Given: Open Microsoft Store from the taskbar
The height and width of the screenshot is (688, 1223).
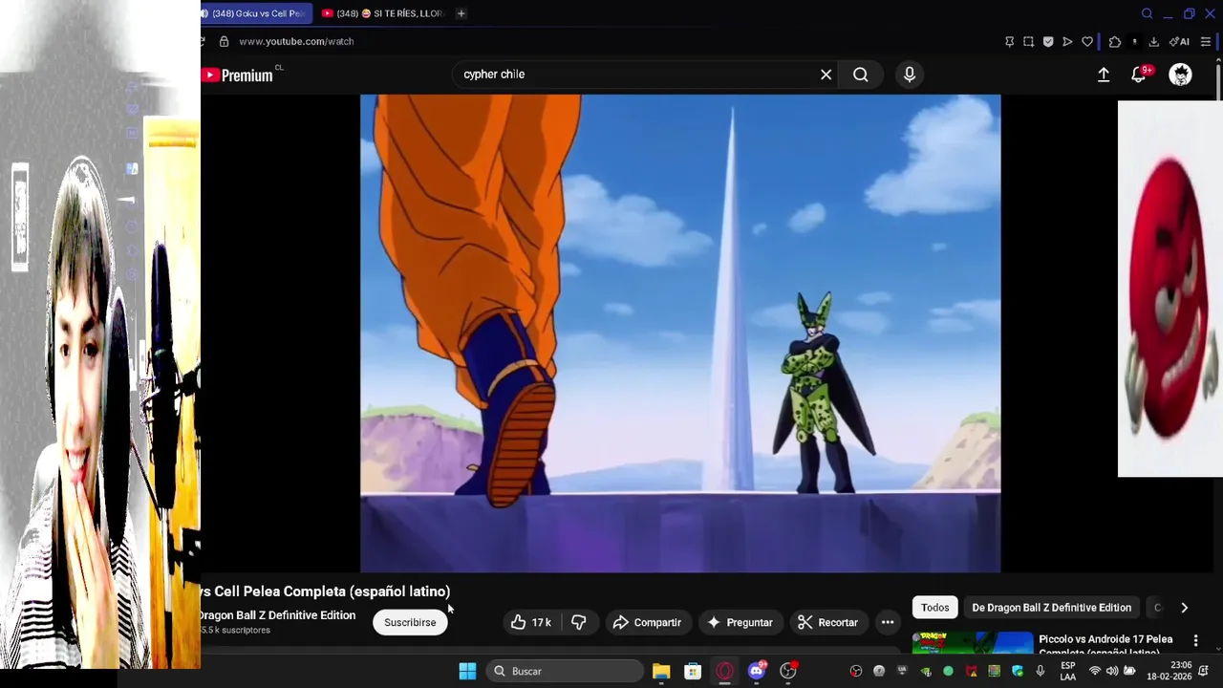Looking at the screenshot, I should (x=693, y=671).
